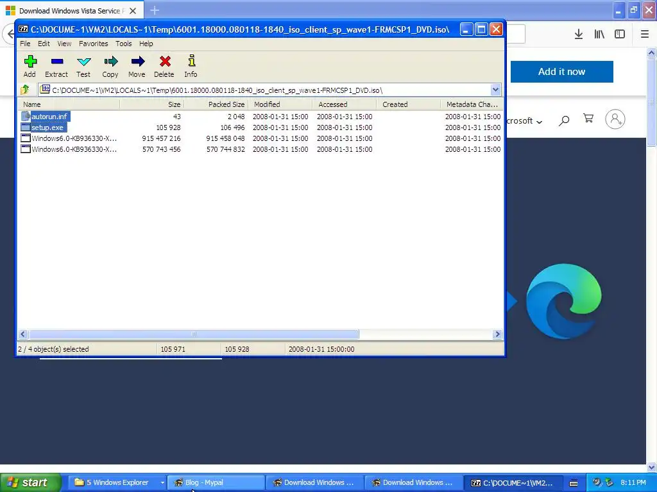This screenshot has height=492, width=657.
Task: Click the red Delete icon
Action: [x=165, y=61]
